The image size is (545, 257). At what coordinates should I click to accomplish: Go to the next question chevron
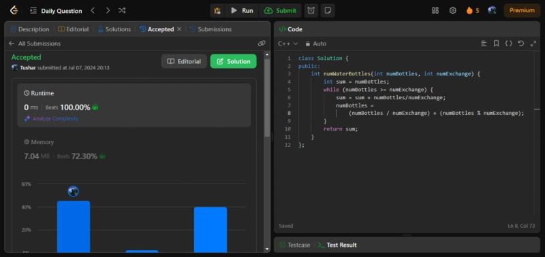108,11
